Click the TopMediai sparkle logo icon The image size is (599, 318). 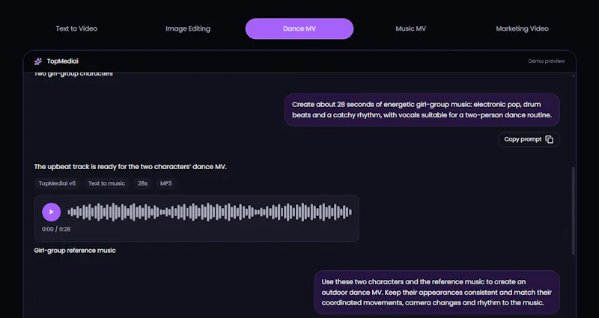(x=38, y=61)
